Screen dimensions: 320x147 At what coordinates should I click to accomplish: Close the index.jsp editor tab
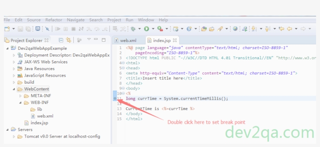tap(175, 40)
